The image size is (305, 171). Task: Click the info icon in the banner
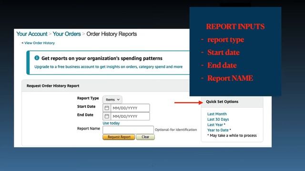click(37, 58)
